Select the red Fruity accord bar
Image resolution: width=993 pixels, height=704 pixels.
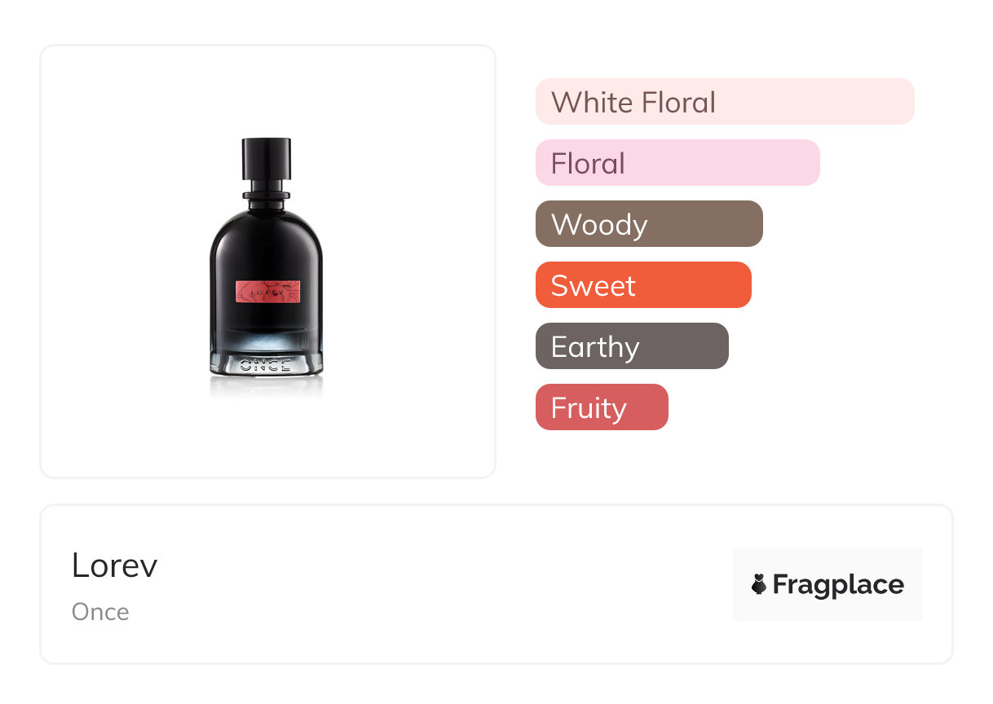(x=602, y=407)
